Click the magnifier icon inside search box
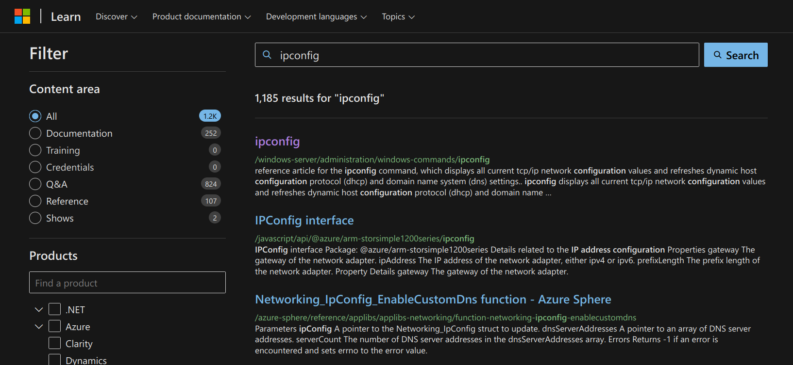 pyautogui.click(x=267, y=55)
